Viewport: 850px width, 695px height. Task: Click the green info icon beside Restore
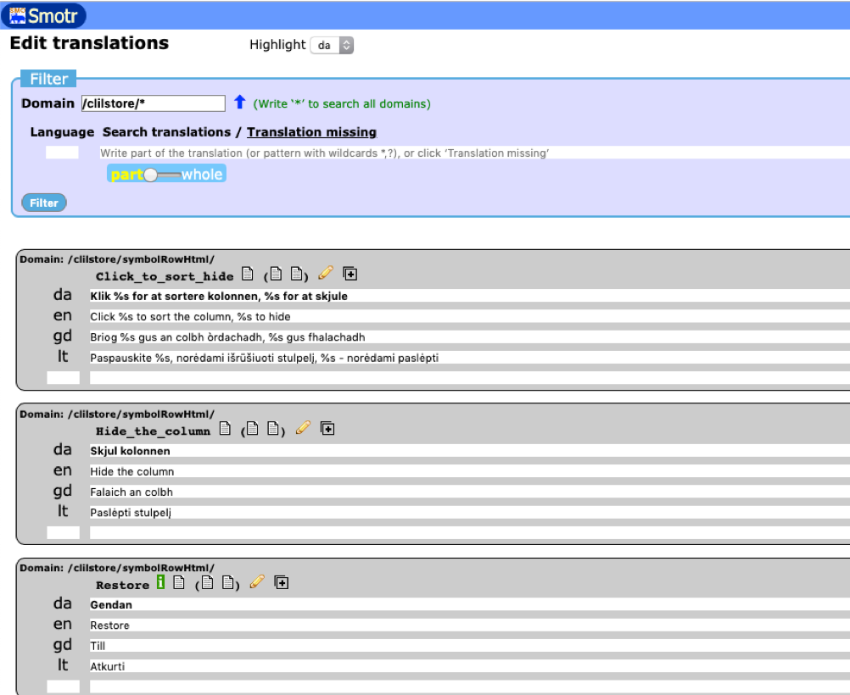160,583
